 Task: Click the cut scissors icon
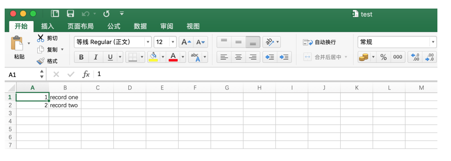click(40, 38)
